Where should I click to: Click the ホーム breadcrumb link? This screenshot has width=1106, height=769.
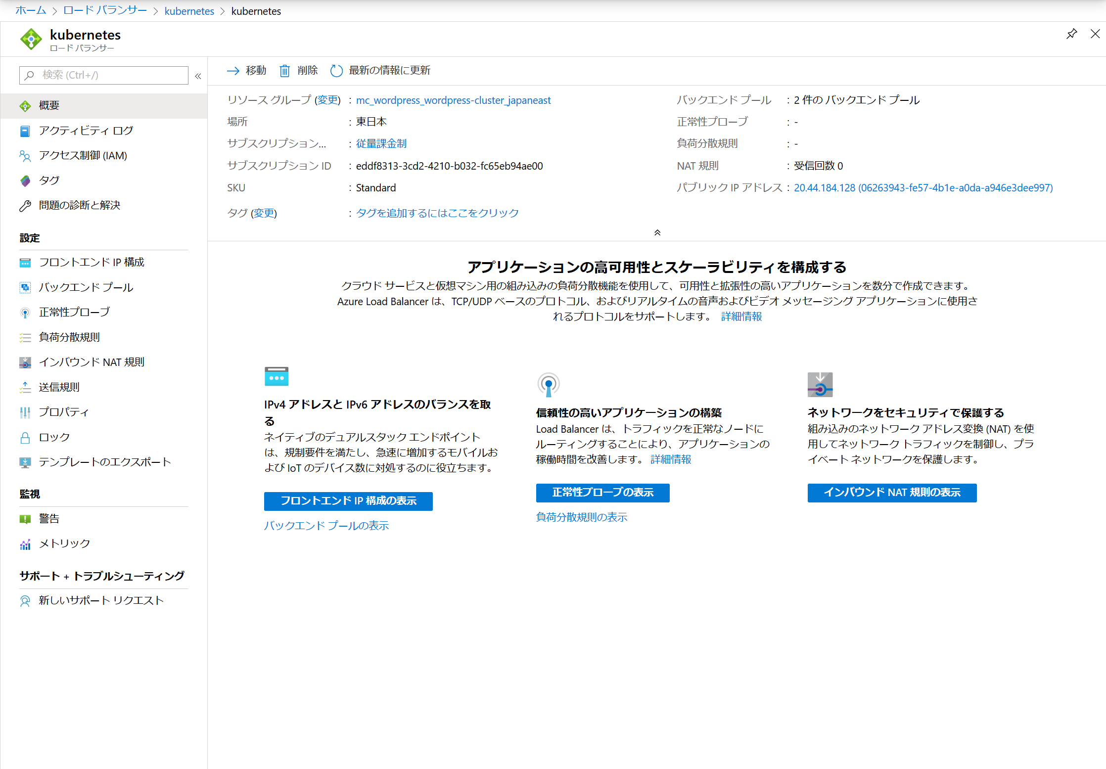(31, 11)
